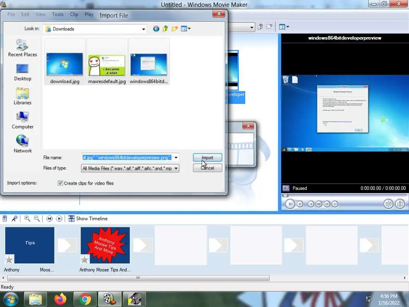
Task: Close the small dialog behind Import File
Action: coord(248,126)
